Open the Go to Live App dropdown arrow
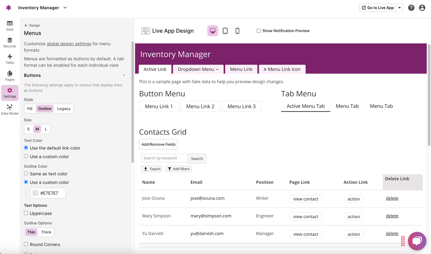 point(399,8)
